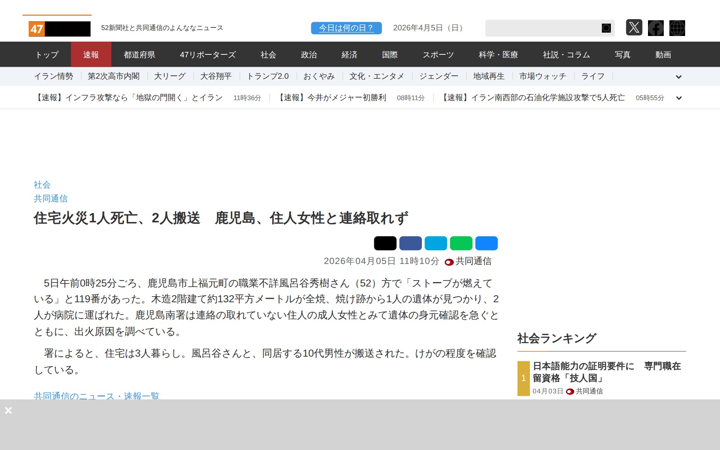Image resolution: width=720 pixels, height=450 pixels.
Task: Click the 47NEWS site logo
Action: click(59, 29)
